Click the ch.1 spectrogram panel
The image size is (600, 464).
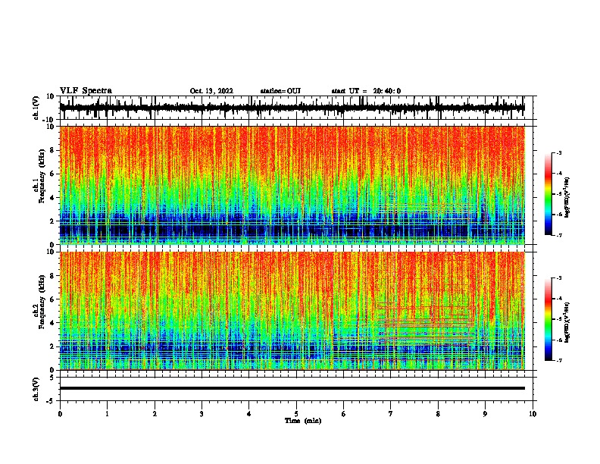tap(292, 185)
